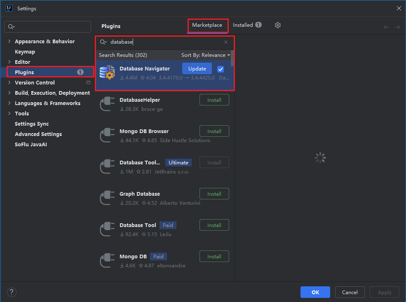The image size is (406, 302).
Task: Close the Settings dialog
Action: (x=399, y=8)
